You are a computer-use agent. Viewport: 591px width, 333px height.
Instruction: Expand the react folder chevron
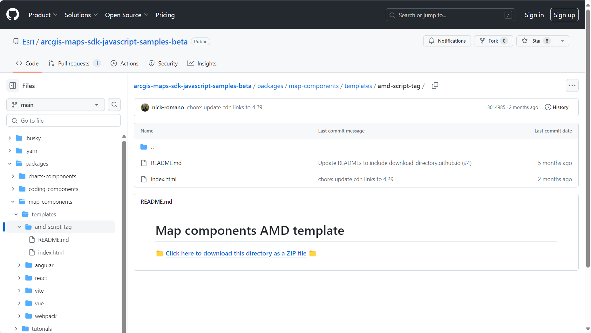[19, 278]
